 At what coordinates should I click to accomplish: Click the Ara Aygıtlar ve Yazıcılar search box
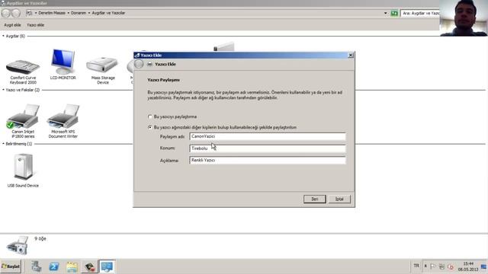tap(420, 13)
